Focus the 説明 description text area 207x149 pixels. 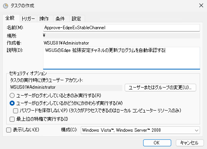pos(122,58)
